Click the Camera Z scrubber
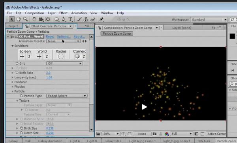Image resolution: width=237 pixels, height=143 pixels. (x=84, y=57)
